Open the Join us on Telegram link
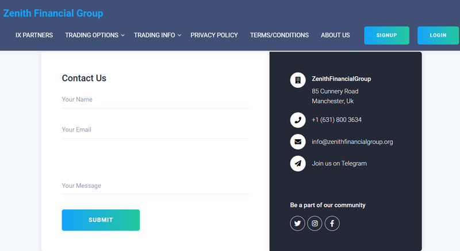Screen dimensions: 460x251 point(339,163)
